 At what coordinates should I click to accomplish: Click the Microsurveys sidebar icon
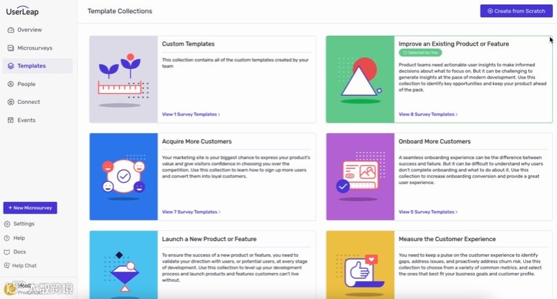tap(10, 48)
